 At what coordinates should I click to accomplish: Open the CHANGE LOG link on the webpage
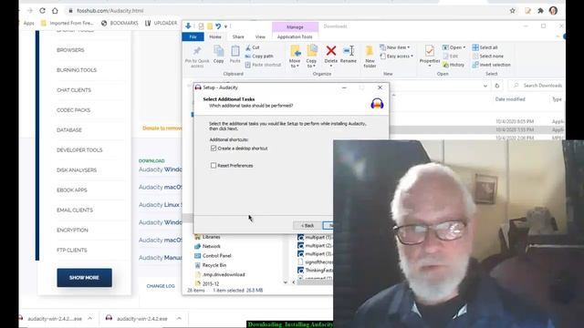[x=161, y=286]
